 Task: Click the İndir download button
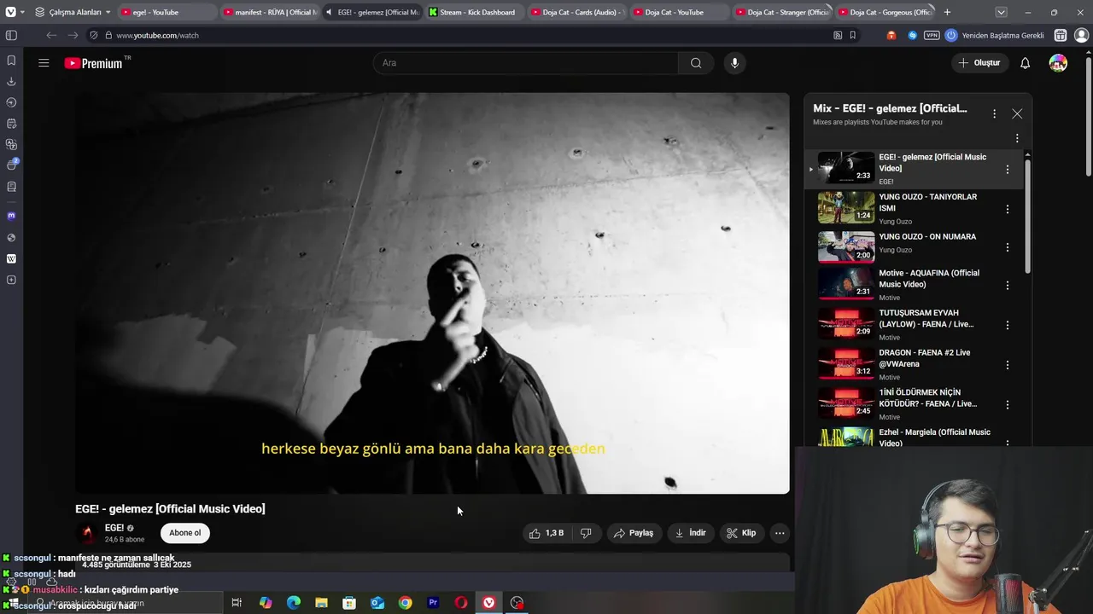tap(691, 533)
